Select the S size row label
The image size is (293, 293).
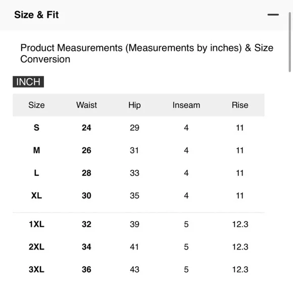click(36, 128)
